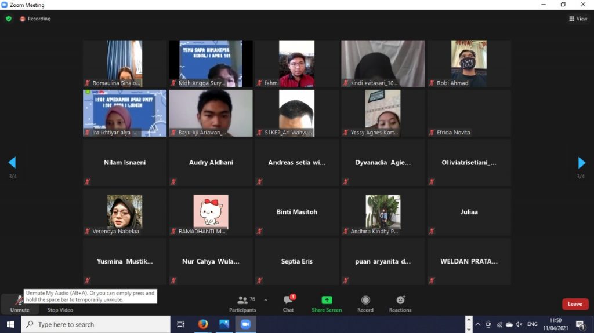Select fahmi's video tile
594x333 pixels.
pos(296,64)
